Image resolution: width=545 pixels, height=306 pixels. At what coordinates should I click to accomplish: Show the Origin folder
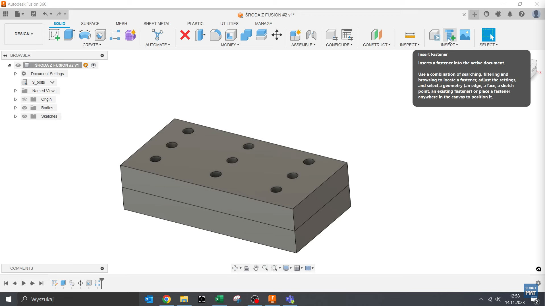click(25, 99)
